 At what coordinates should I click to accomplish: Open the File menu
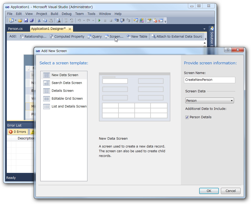(10, 14)
